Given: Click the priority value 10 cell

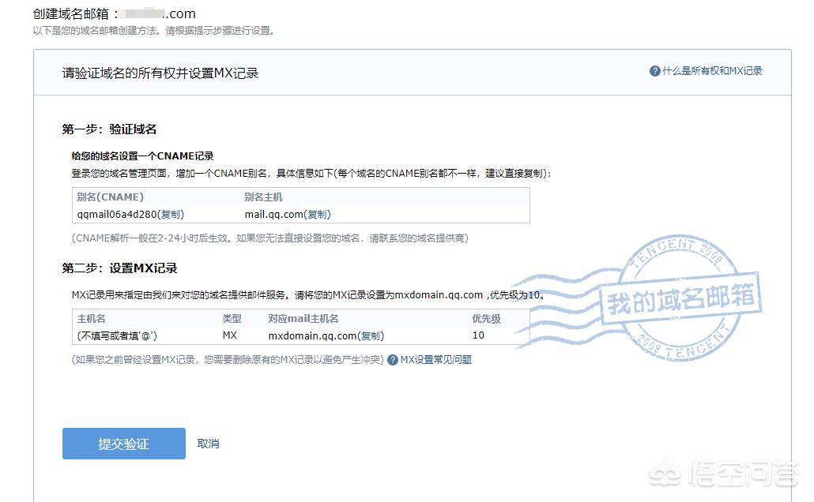Looking at the screenshot, I should click(x=478, y=335).
